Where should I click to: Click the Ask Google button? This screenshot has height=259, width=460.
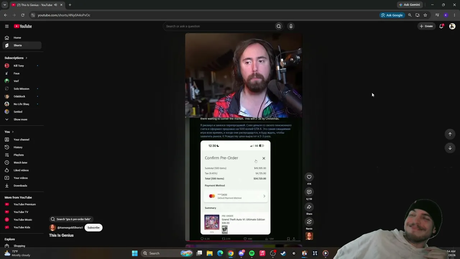(x=392, y=15)
